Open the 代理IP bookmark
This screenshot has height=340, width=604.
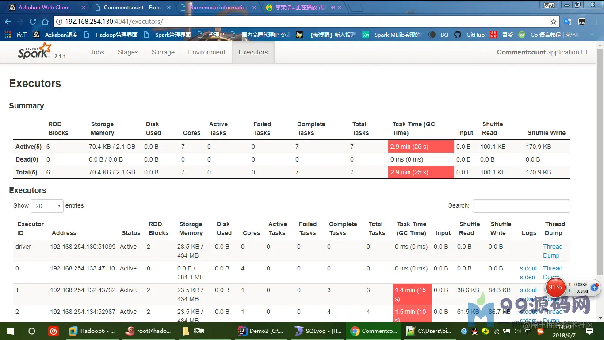(x=211, y=35)
